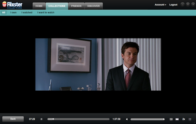This screenshot has height=124, width=196.
Task: Open the DISCOVER tab
Action: [x=94, y=6]
